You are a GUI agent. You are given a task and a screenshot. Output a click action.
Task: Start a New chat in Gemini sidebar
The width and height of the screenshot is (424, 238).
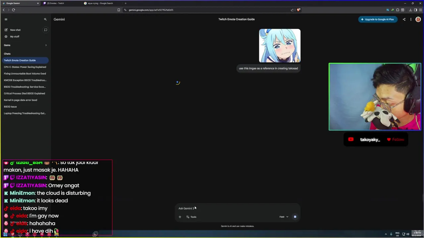[15, 30]
